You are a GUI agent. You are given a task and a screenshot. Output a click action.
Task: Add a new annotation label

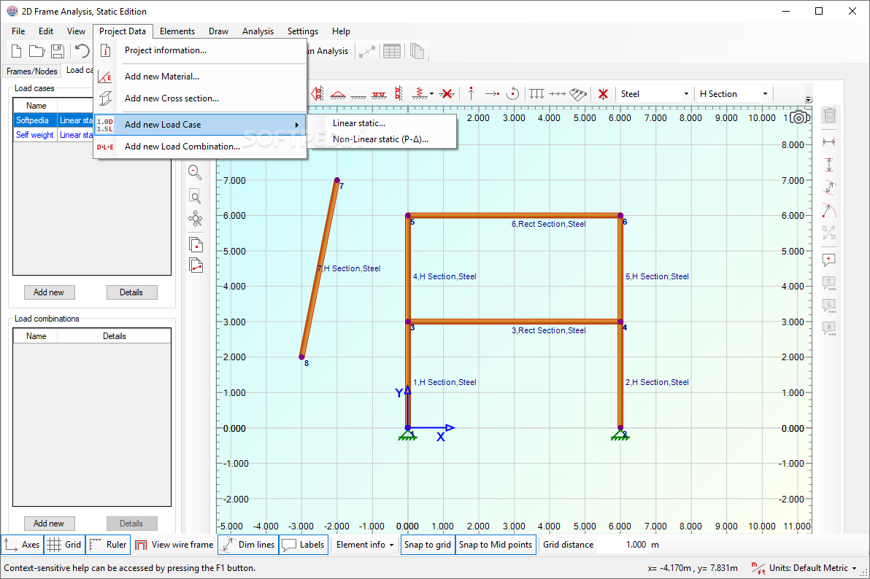coord(829,260)
